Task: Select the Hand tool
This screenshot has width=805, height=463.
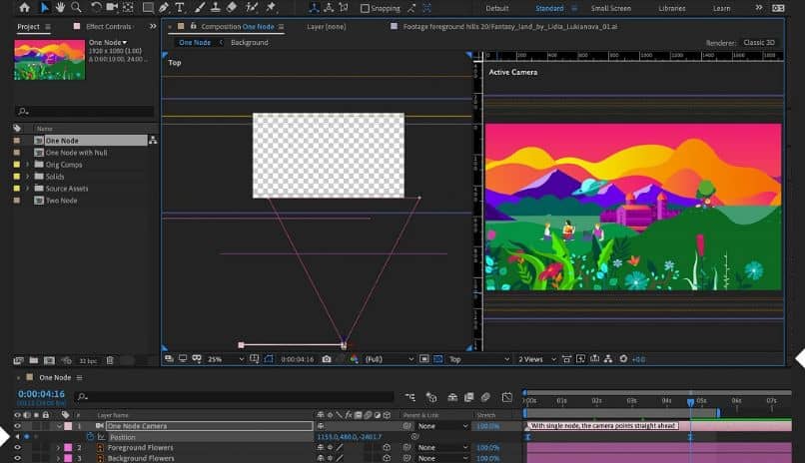Action: tap(61, 8)
